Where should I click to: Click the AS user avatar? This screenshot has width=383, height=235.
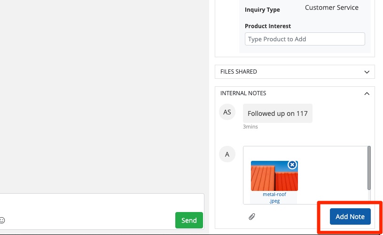pyautogui.click(x=227, y=112)
